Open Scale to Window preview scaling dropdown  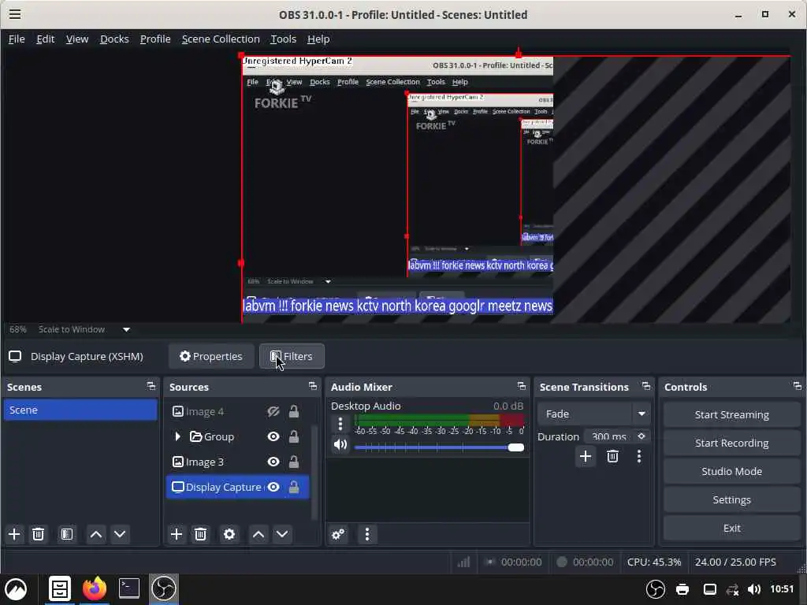(x=126, y=329)
